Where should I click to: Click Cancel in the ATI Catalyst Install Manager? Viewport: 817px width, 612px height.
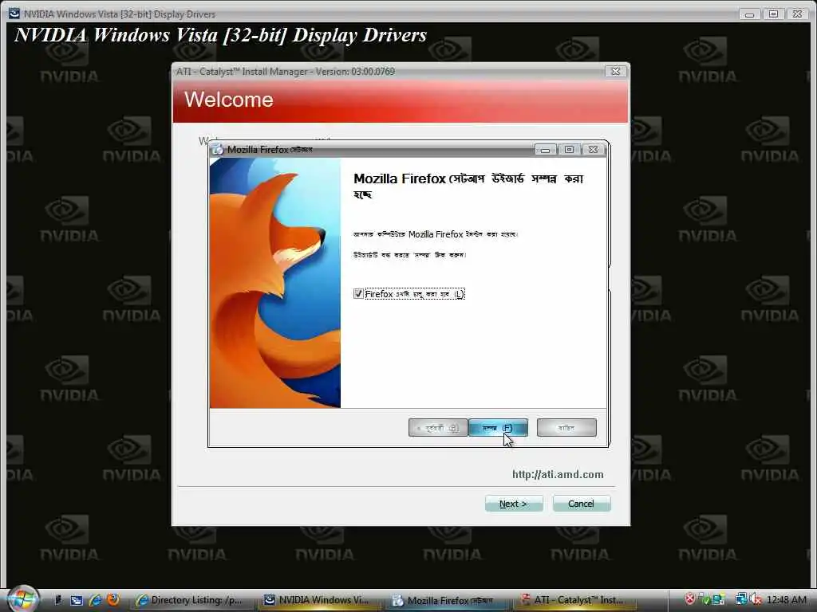pos(582,504)
